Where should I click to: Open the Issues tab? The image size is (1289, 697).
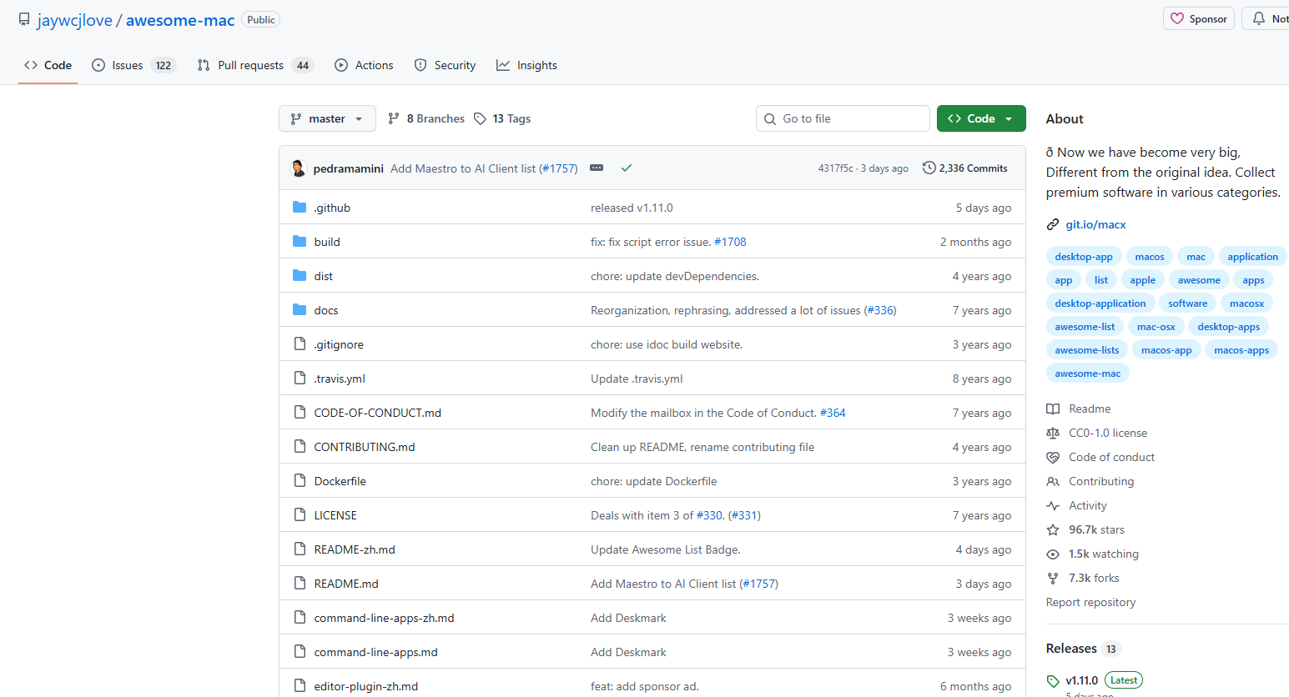tap(133, 65)
